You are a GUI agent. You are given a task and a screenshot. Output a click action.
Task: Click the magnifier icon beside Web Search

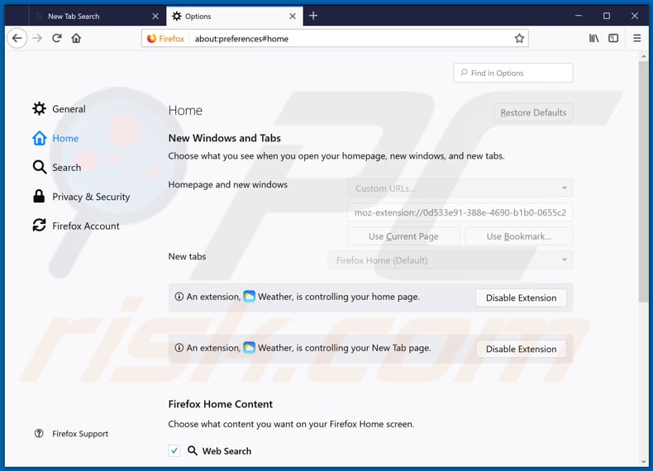[193, 450]
